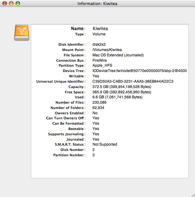This screenshot has width=195, height=197.
Task: Click the orange FireWire drive icon
Action: coord(22,32)
